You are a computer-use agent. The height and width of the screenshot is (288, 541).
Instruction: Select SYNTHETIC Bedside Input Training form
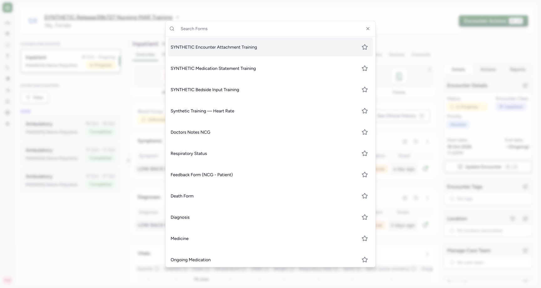(x=270, y=90)
